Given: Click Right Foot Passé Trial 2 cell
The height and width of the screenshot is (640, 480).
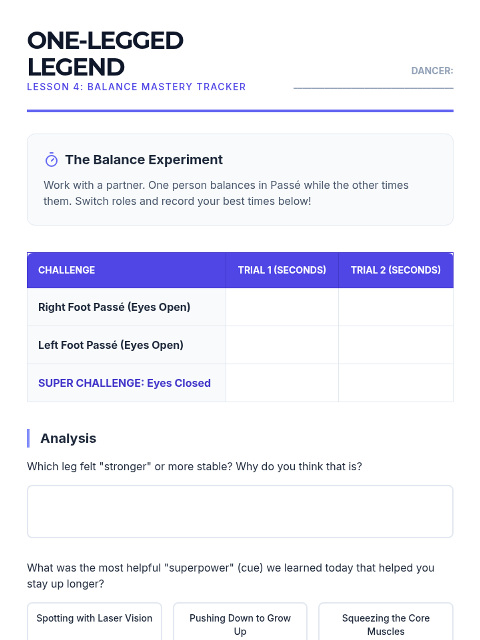Looking at the screenshot, I should pyautogui.click(x=396, y=307).
